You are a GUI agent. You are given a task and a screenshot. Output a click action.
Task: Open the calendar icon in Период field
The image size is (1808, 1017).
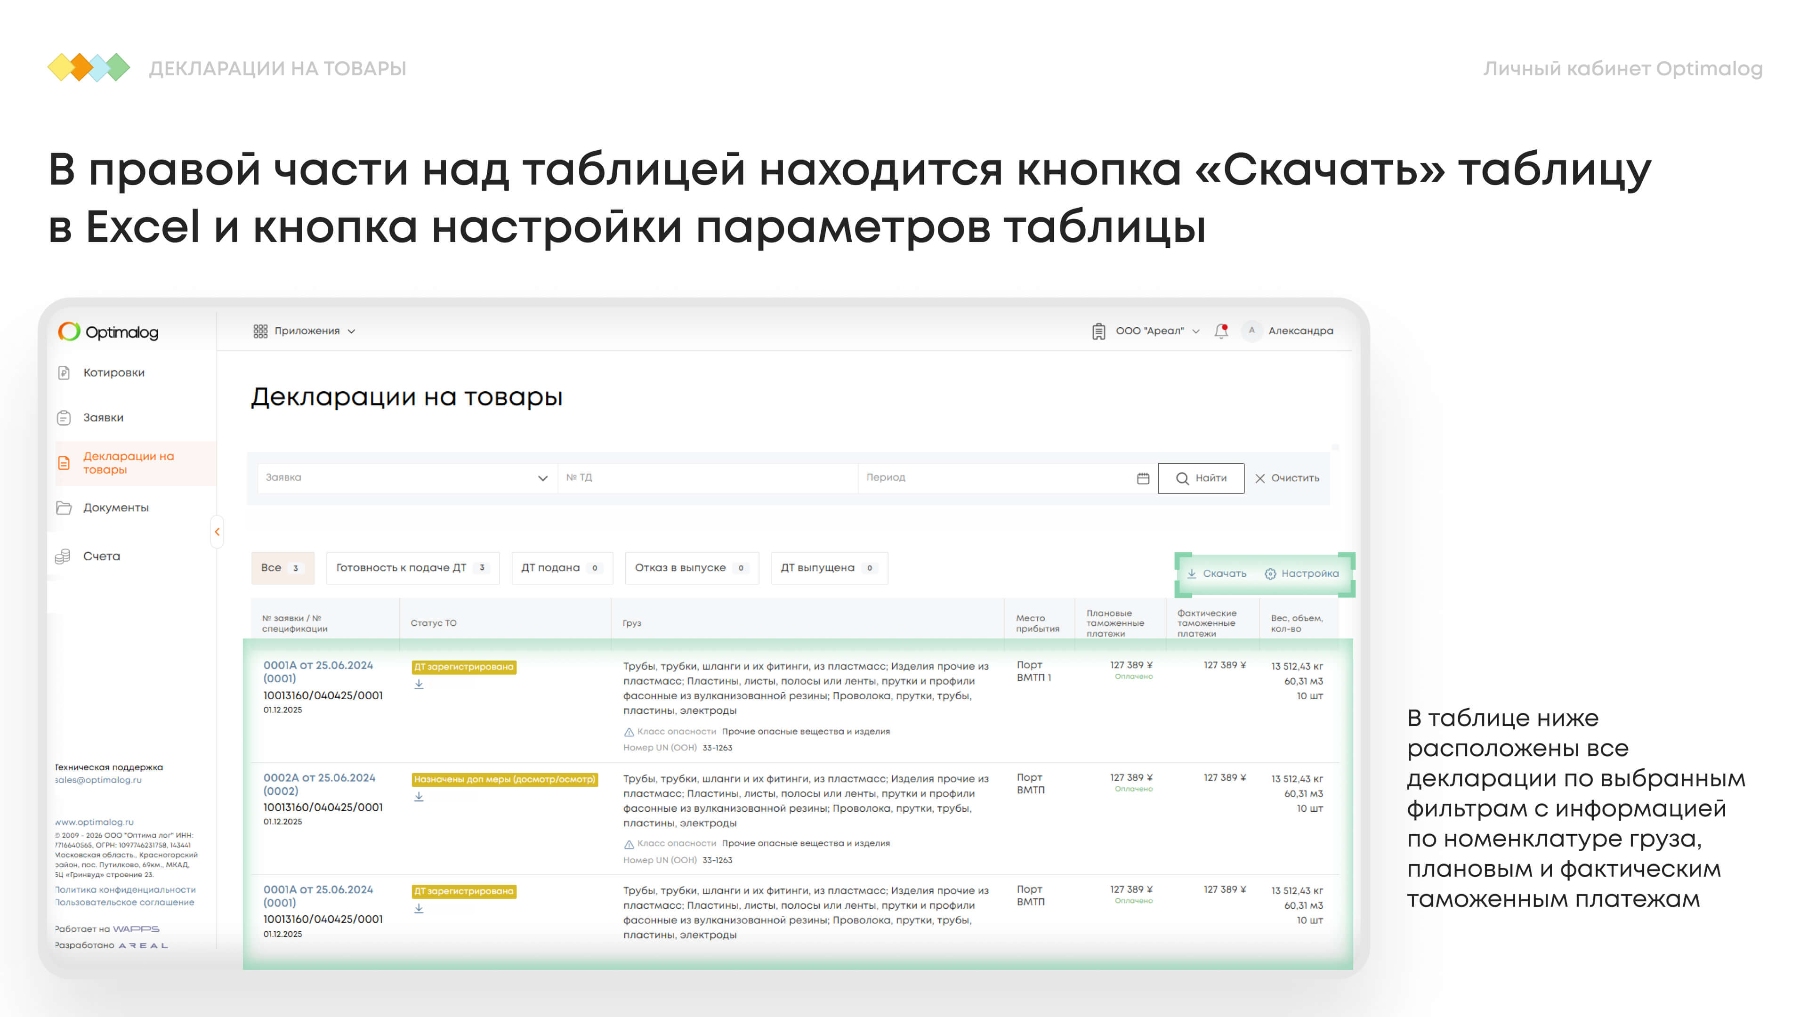(1143, 478)
